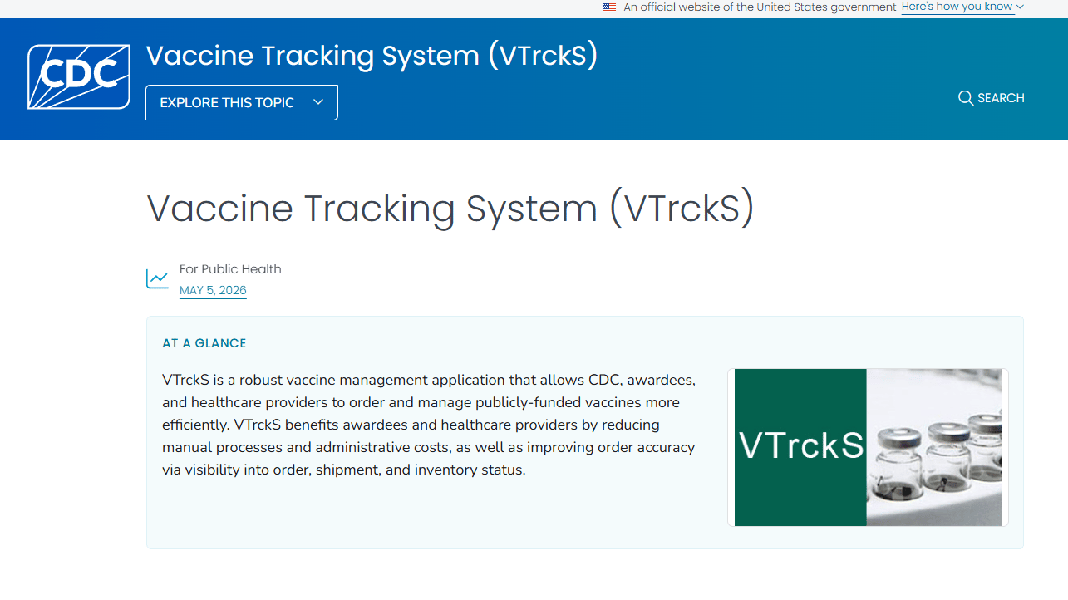Open the SEARCH button in header
Screen dimensions: 1068x600
point(992,98)
